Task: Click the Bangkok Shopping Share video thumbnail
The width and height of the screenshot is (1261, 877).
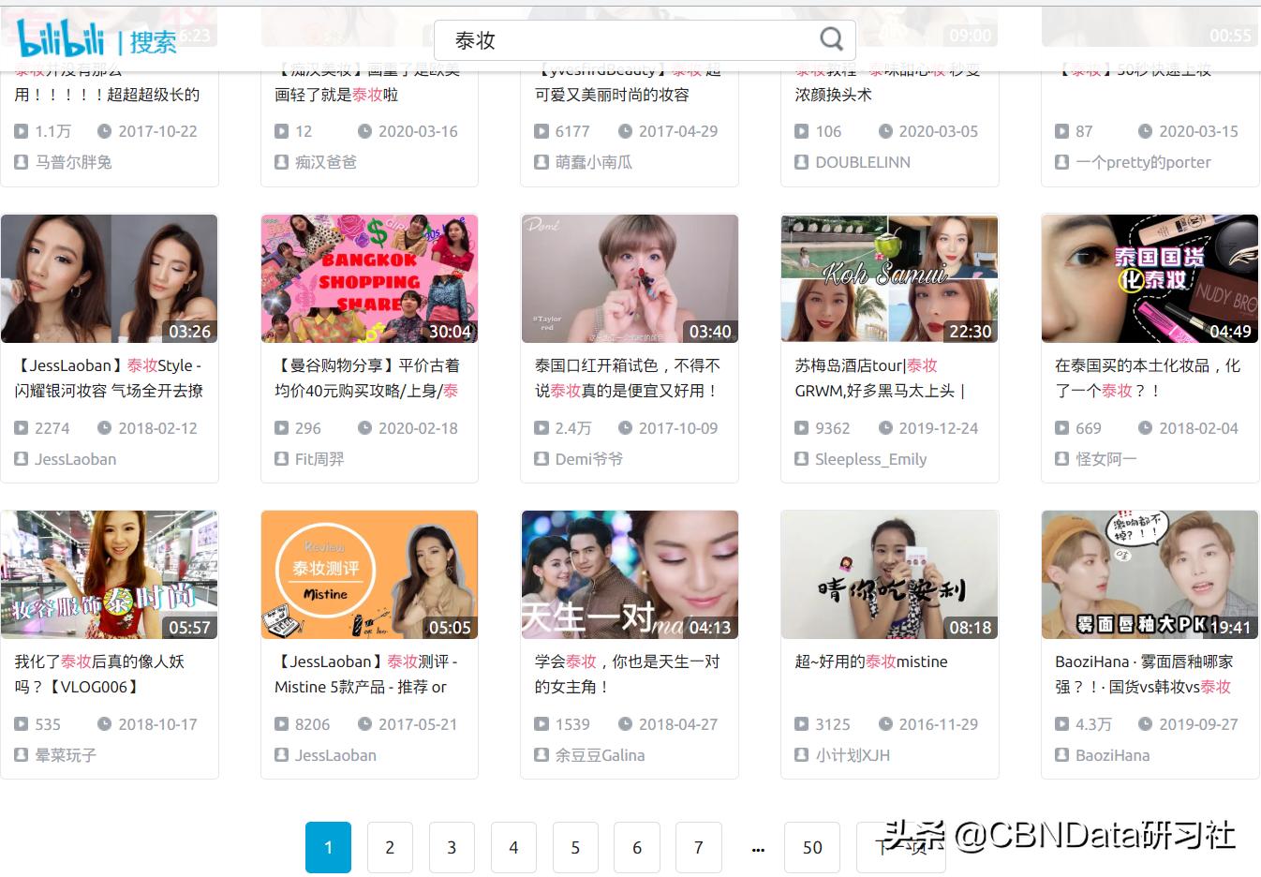Action: [x=369, y=278]
